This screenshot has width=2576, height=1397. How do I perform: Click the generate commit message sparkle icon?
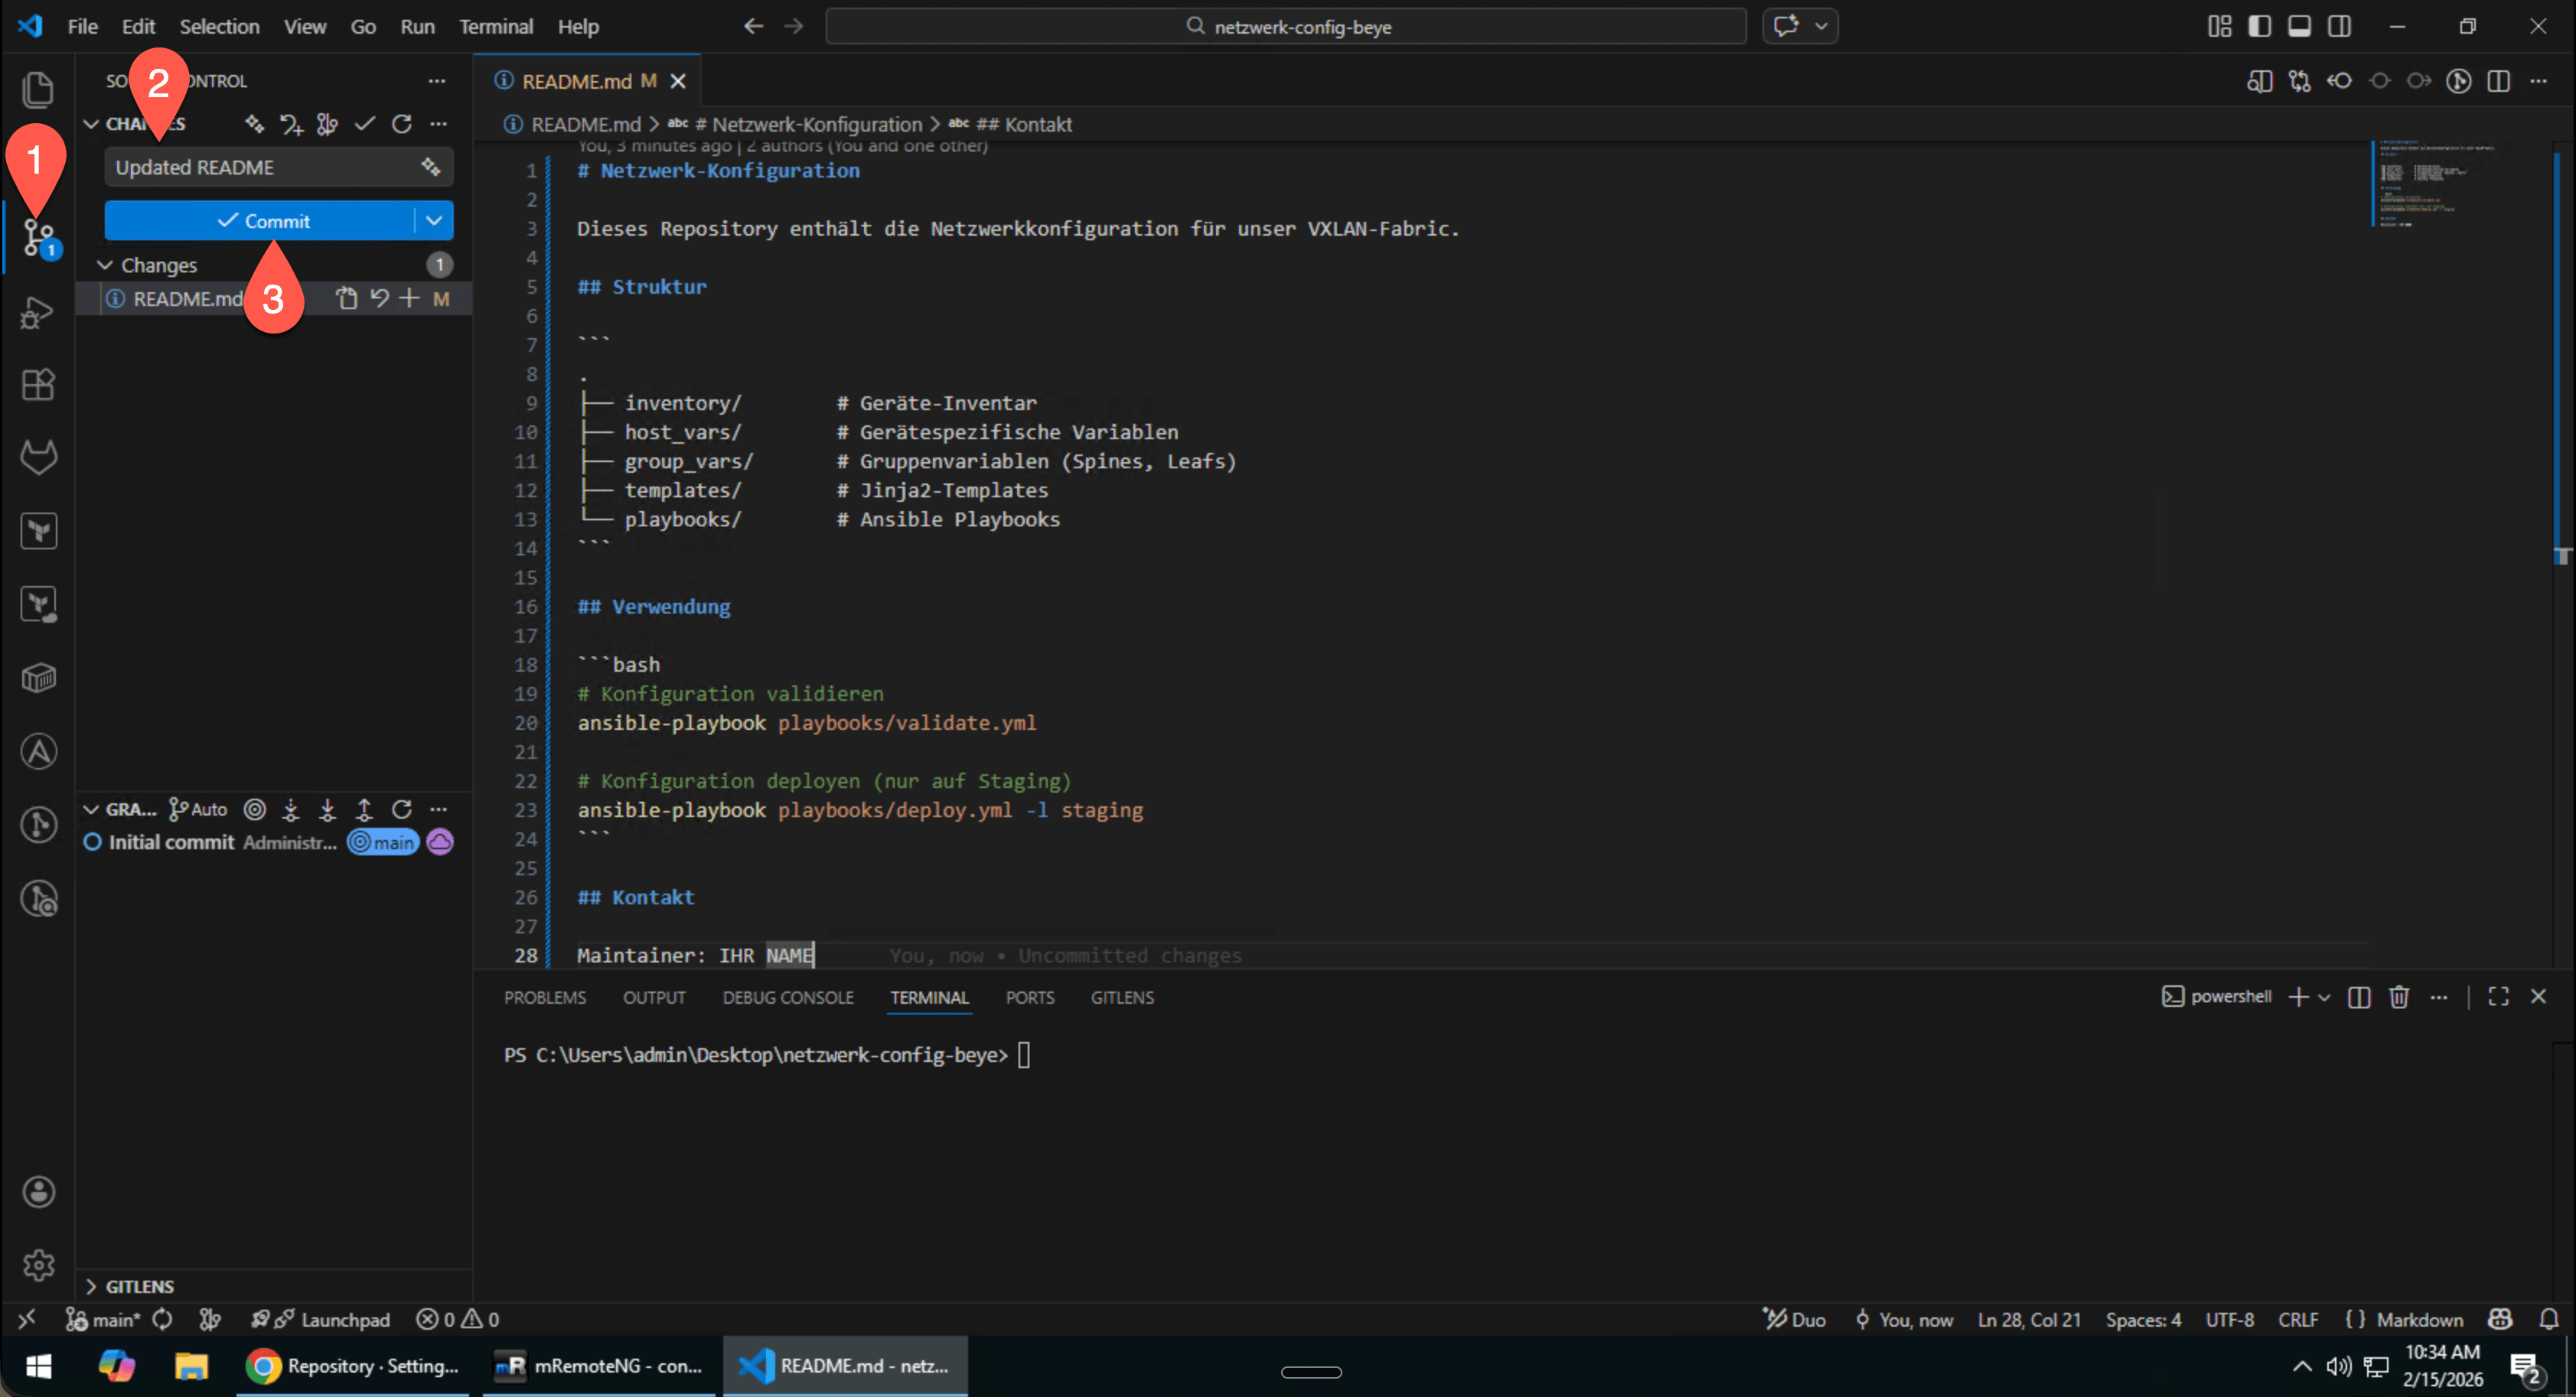[431, 167]
